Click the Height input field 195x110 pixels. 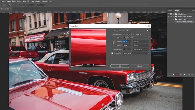(127, 46)
